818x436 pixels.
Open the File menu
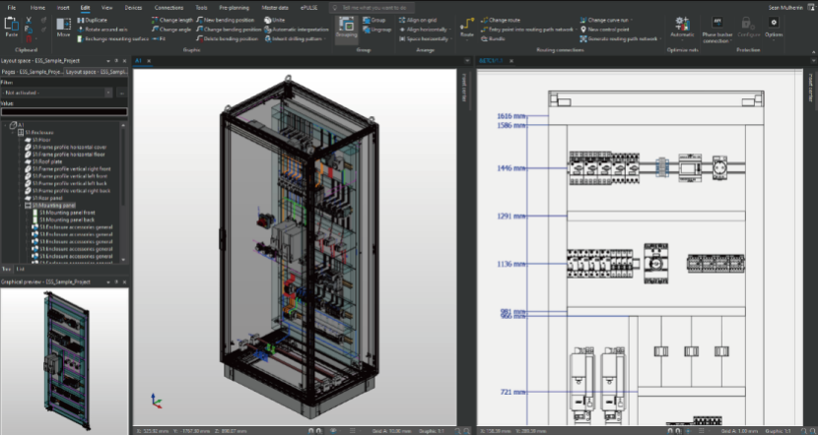tap(12, 8)
